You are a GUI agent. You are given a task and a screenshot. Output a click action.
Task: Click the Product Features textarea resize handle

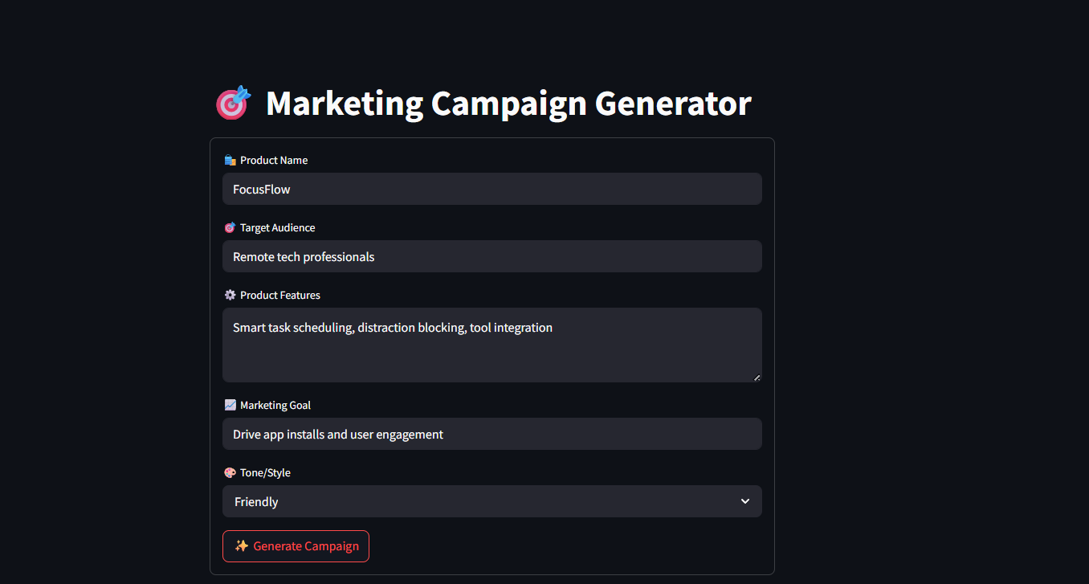[x=757, y=378]
